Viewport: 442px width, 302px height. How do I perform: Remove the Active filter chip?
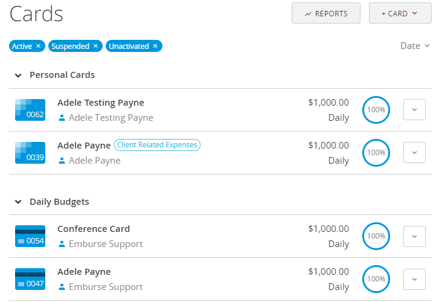[x=38, y=46]
